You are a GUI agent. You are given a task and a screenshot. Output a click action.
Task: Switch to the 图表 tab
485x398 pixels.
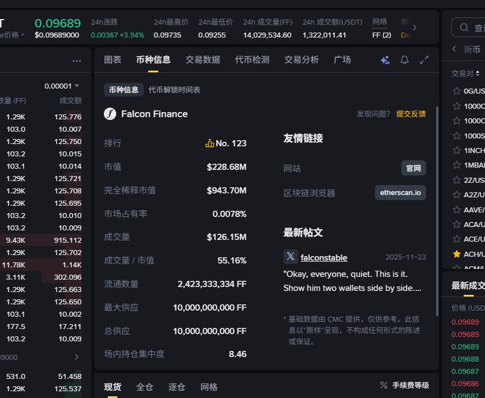[113, 60]
